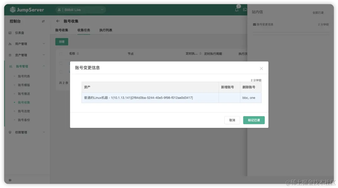Click the 资产 column header in dialog

point(150,87)
